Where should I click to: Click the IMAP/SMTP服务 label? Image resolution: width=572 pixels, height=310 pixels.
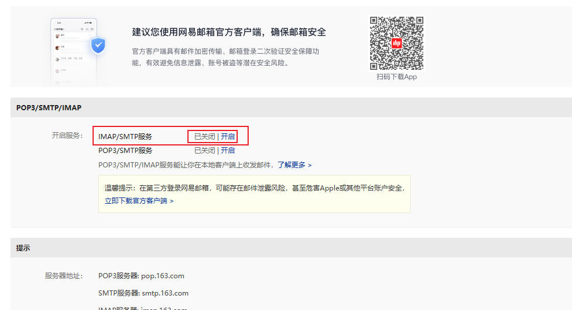126,136
